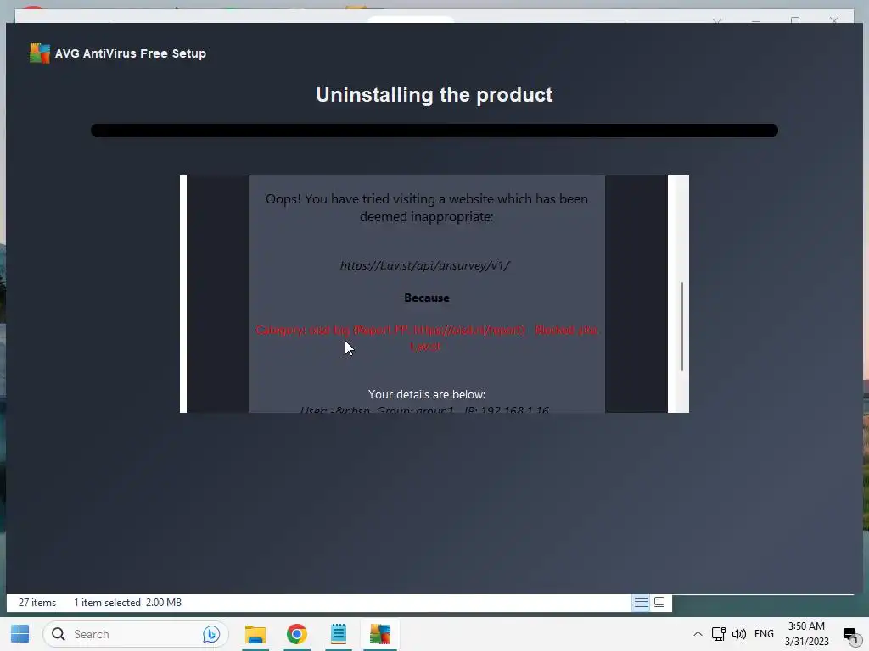
Task: Click the blocked URL https://t.av.st/api/unsurvey/v1/
Action: (x=425, y=265)
